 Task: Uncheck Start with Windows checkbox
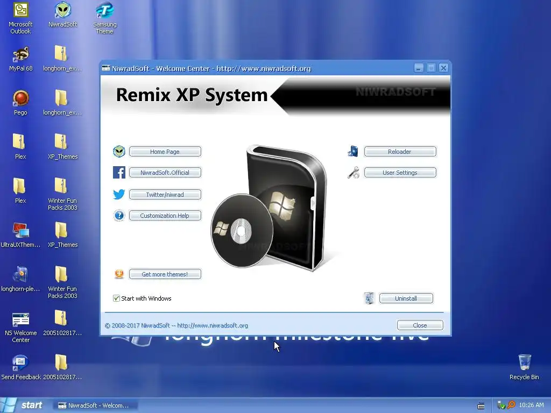(116, 298)
